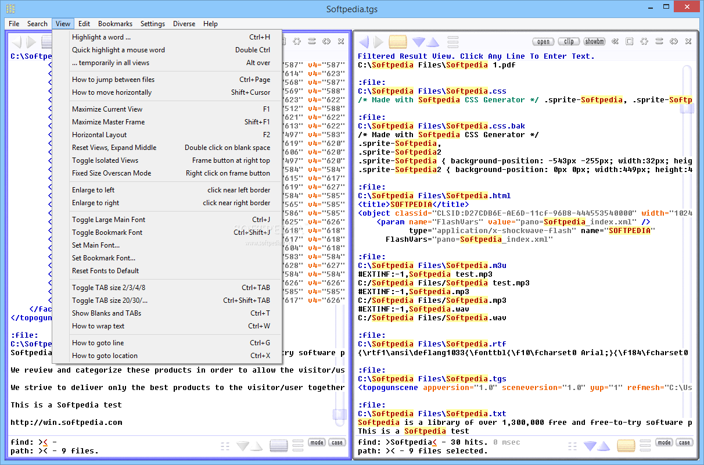Click the orange list icon in right find bar

[626, 446]
